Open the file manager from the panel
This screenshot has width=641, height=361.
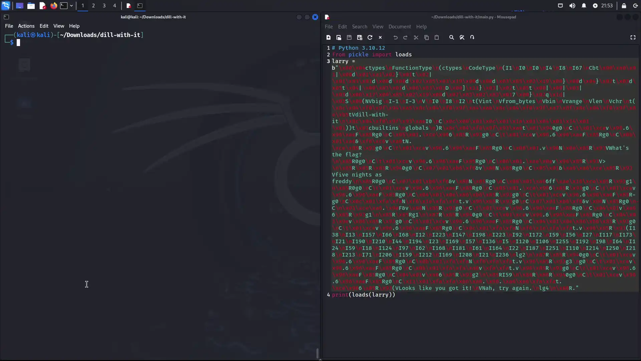(31, 6)
